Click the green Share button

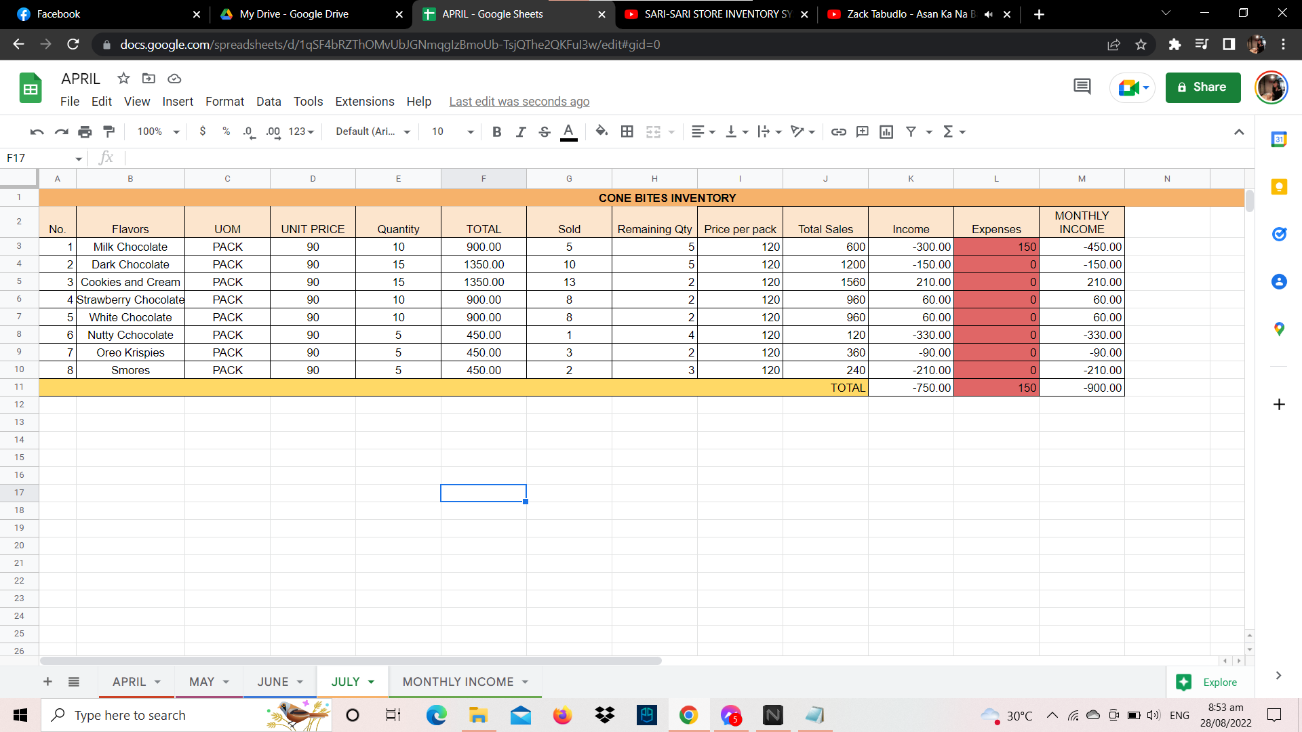pyautogui.click(x=1202, y=87)
